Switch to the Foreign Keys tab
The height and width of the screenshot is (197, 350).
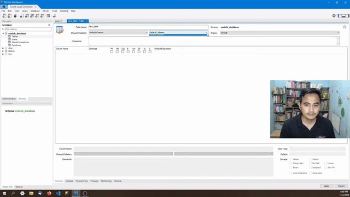click(x=81, y=181)
